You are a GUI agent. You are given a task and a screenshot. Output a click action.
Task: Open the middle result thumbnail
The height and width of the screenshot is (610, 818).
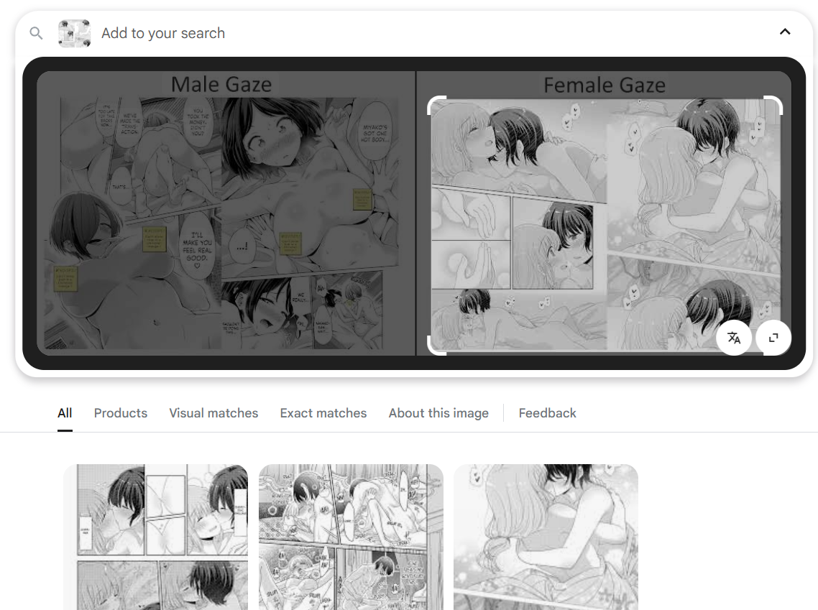pyautogui.click(x=351, y=537)
